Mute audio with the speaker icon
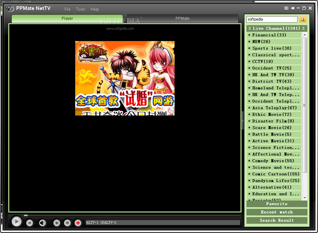The image size is (318, 233). click(x=42, y=223)
